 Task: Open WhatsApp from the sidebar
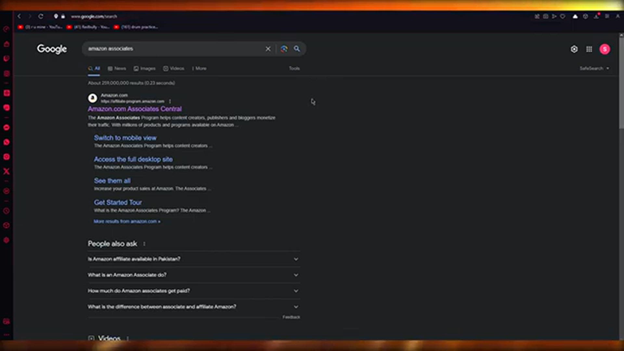click(x=6, y=142)
